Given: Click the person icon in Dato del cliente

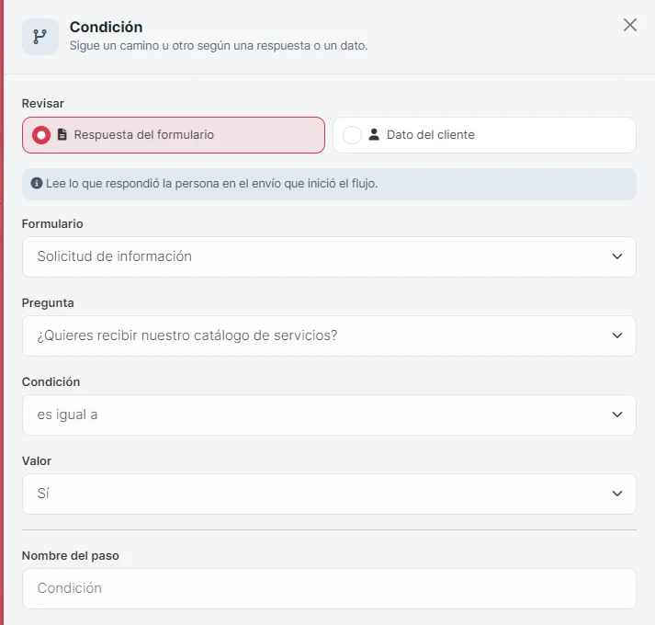Looking at the screenshot, I should pos(374,134).
